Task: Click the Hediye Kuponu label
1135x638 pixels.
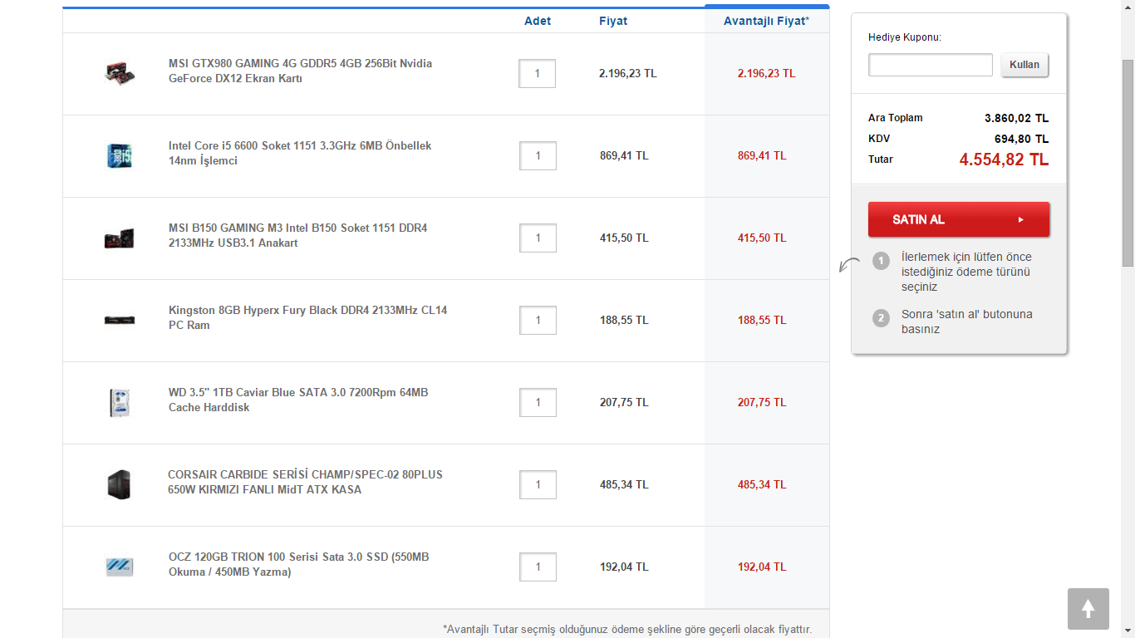Action: pyautogui.click(x=905, y=37)
